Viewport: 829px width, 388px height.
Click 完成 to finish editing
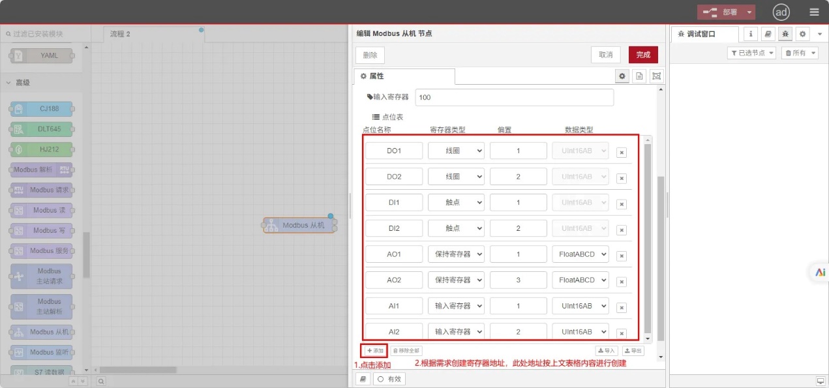point(642,55)
